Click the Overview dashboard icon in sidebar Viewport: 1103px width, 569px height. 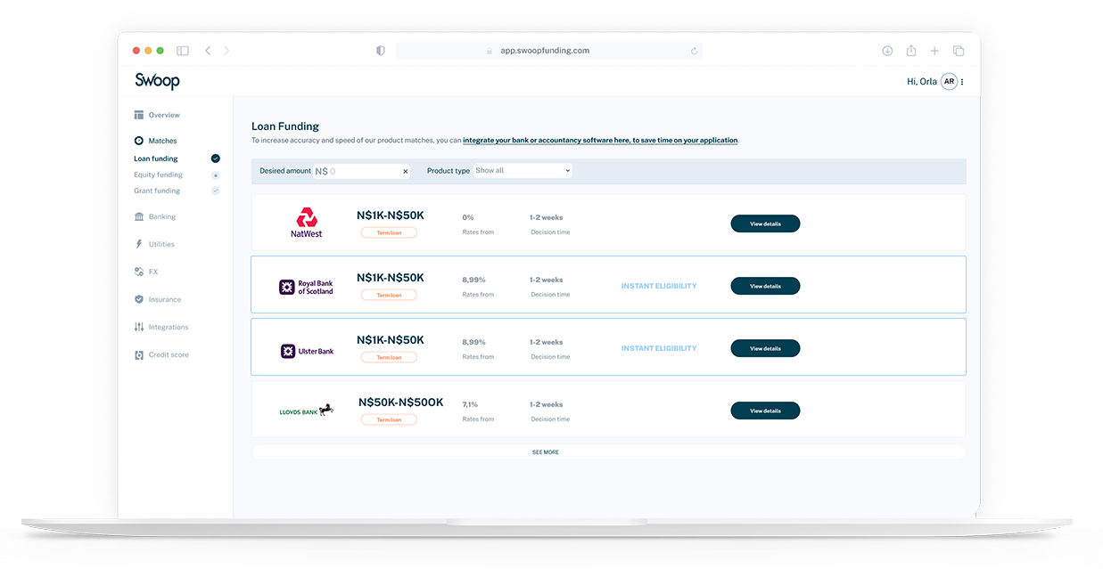coord(139,115)
